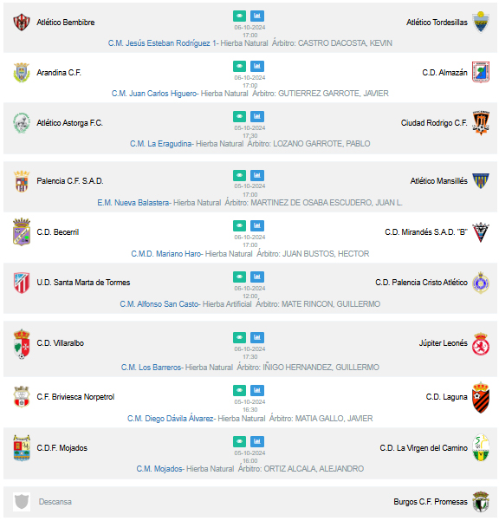499x521 pixels.
Task: Open blue chart icon for Santa Marta match
Action: click(x=257, y=277)
